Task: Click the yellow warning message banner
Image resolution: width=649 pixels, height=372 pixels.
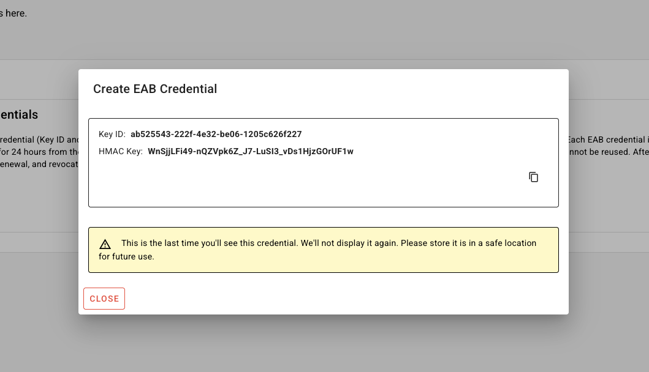Action: click(x=324, y=250)
